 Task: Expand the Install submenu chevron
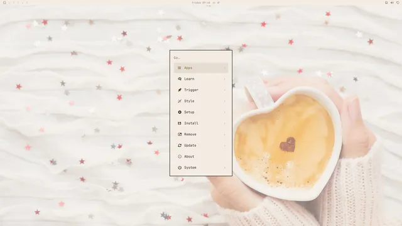pos(225,123)
